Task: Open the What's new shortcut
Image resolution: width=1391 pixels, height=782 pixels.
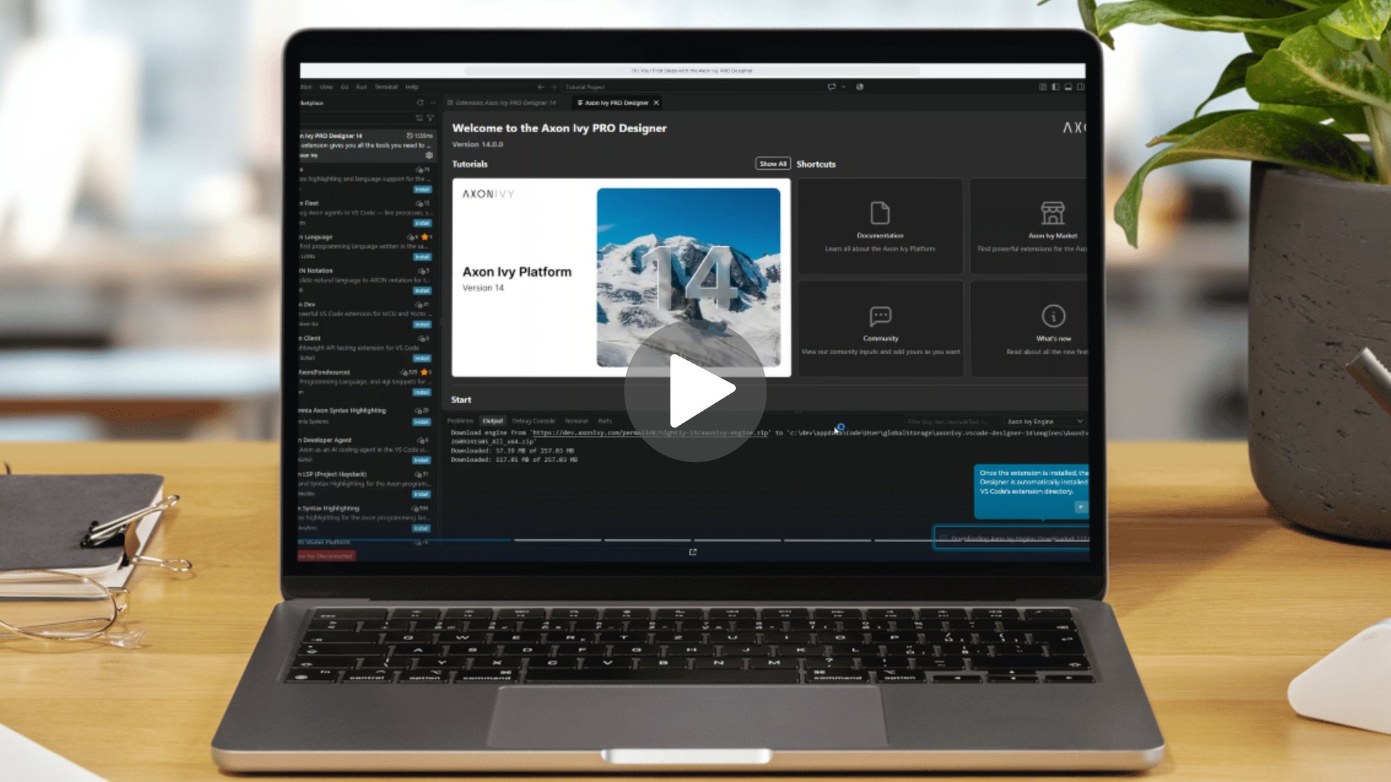Action: tap(1029, 329)
